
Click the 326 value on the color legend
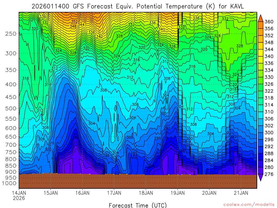coord(269,84)
